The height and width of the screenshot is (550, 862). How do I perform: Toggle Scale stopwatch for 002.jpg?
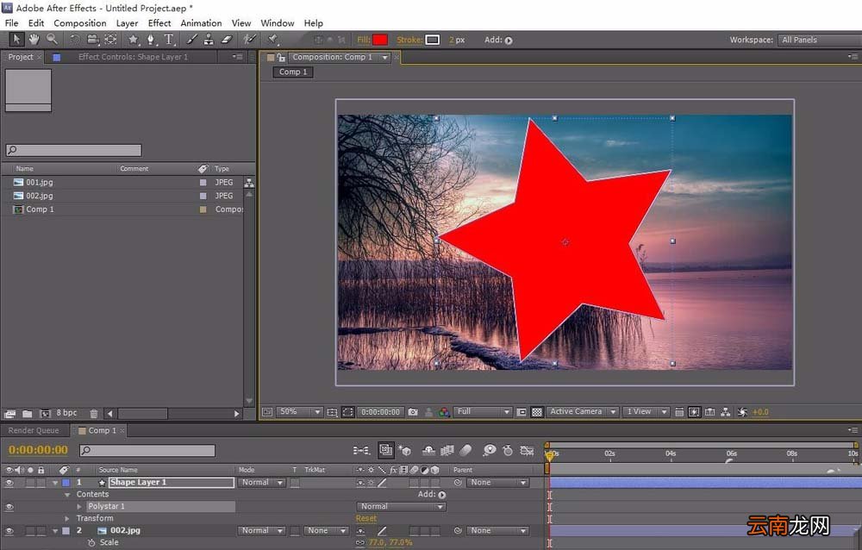click(91, 543)
